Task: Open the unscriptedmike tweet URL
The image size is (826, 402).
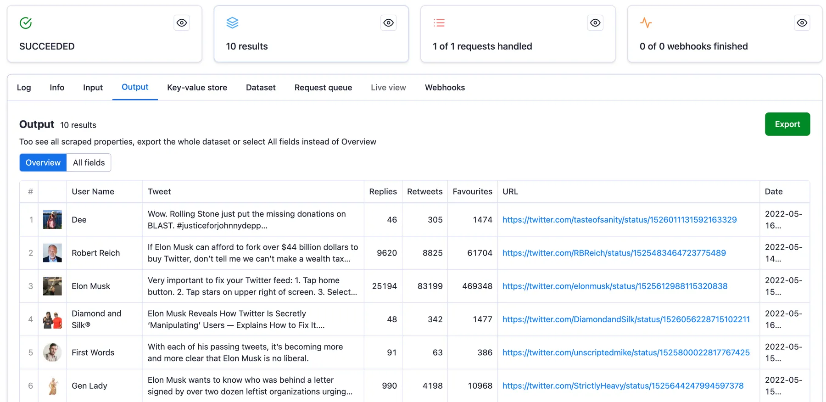Action: point(626,352)
